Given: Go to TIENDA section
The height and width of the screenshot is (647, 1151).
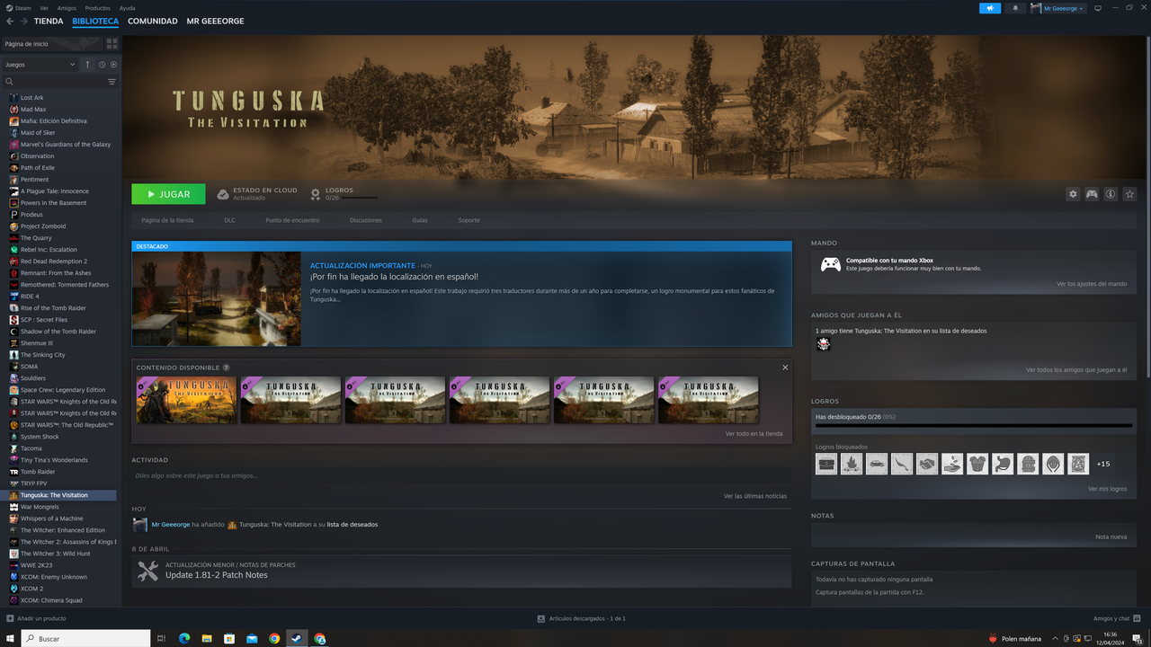Looking at the screenshot, I should tap(49, 22).
